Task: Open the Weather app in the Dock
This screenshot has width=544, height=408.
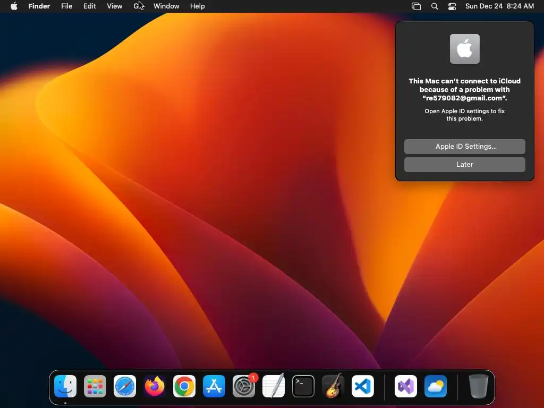Action: click(436, 386)
